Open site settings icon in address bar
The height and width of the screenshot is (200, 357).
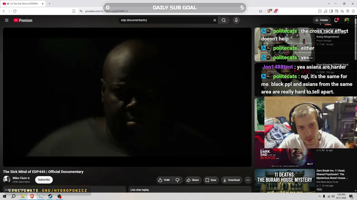(81, 11)
